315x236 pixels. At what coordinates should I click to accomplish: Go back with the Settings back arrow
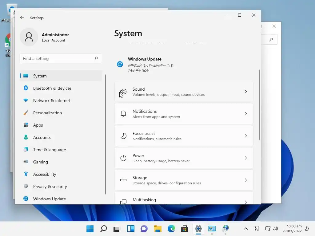(22, 18)
